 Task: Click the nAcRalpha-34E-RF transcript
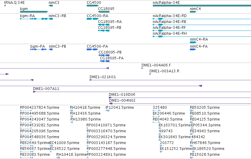pos(202,31)
